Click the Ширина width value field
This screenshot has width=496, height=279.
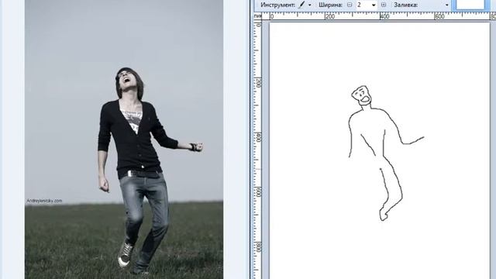click(363, 5)
